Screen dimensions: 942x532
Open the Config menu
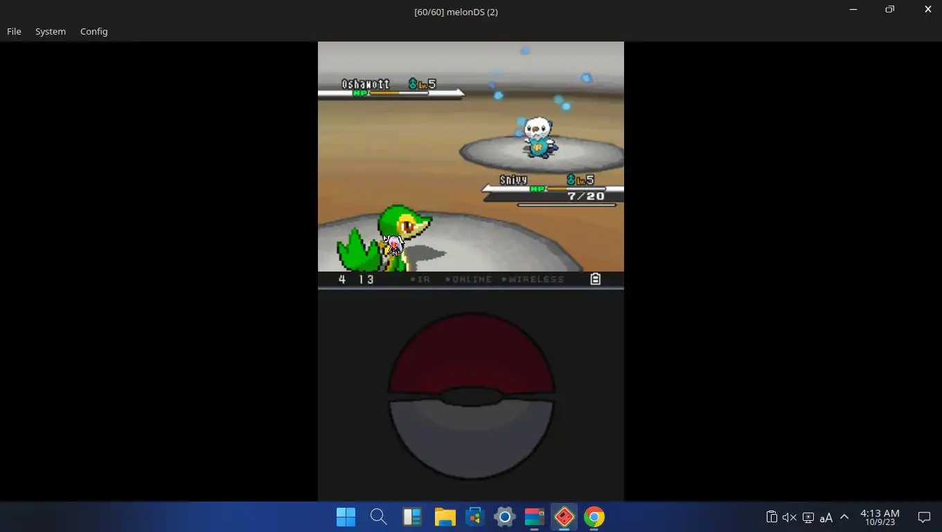click(94, 31)
